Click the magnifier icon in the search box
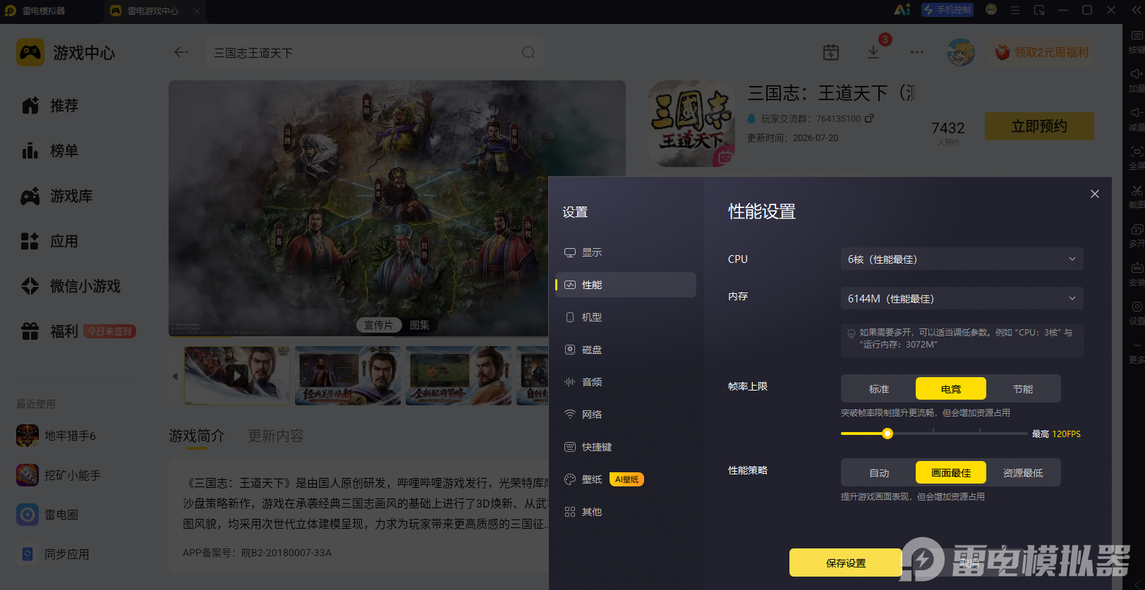The image size is (1145, 590). (528, 52)
